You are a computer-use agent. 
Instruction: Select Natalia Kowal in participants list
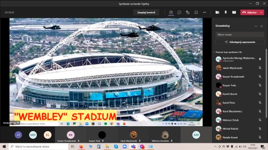239,137
